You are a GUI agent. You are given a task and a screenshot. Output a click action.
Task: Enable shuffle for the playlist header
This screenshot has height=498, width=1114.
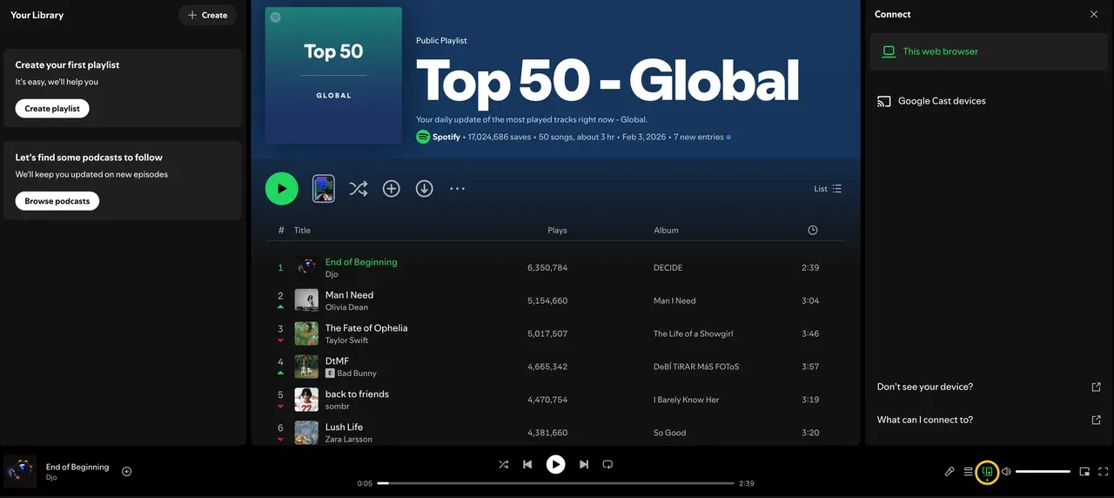(x=359, y=188)
